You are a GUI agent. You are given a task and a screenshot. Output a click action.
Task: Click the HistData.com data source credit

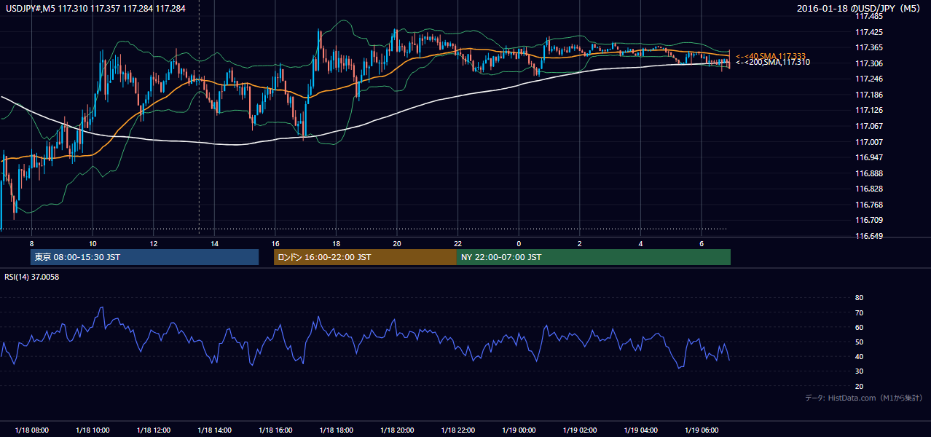coord(864,398)
